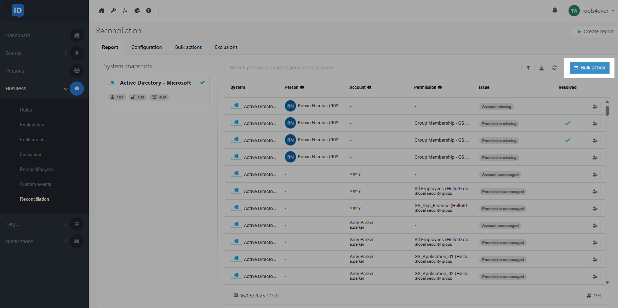Click the first Permission missing badge
Screen dimensions: 618x308
coord(499,124)
